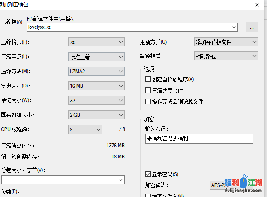This screenshot has width=267, height=197.
Task: Open the 压缩格式 7z dropdown
Action: [96, 42]
